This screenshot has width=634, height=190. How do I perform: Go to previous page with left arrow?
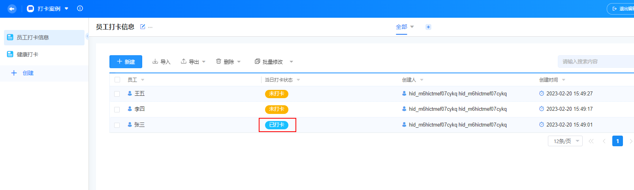click(604, 141)
